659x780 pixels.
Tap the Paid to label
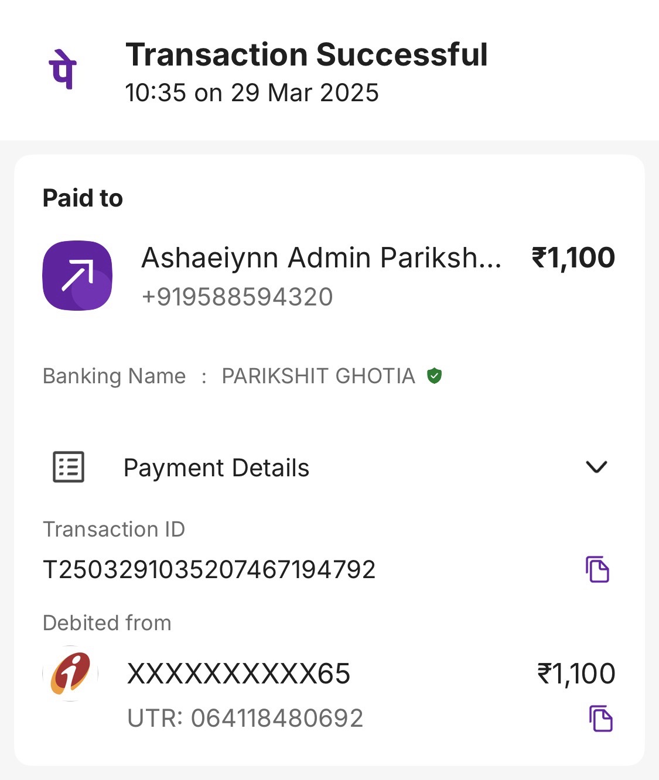[x=83, y=198]
